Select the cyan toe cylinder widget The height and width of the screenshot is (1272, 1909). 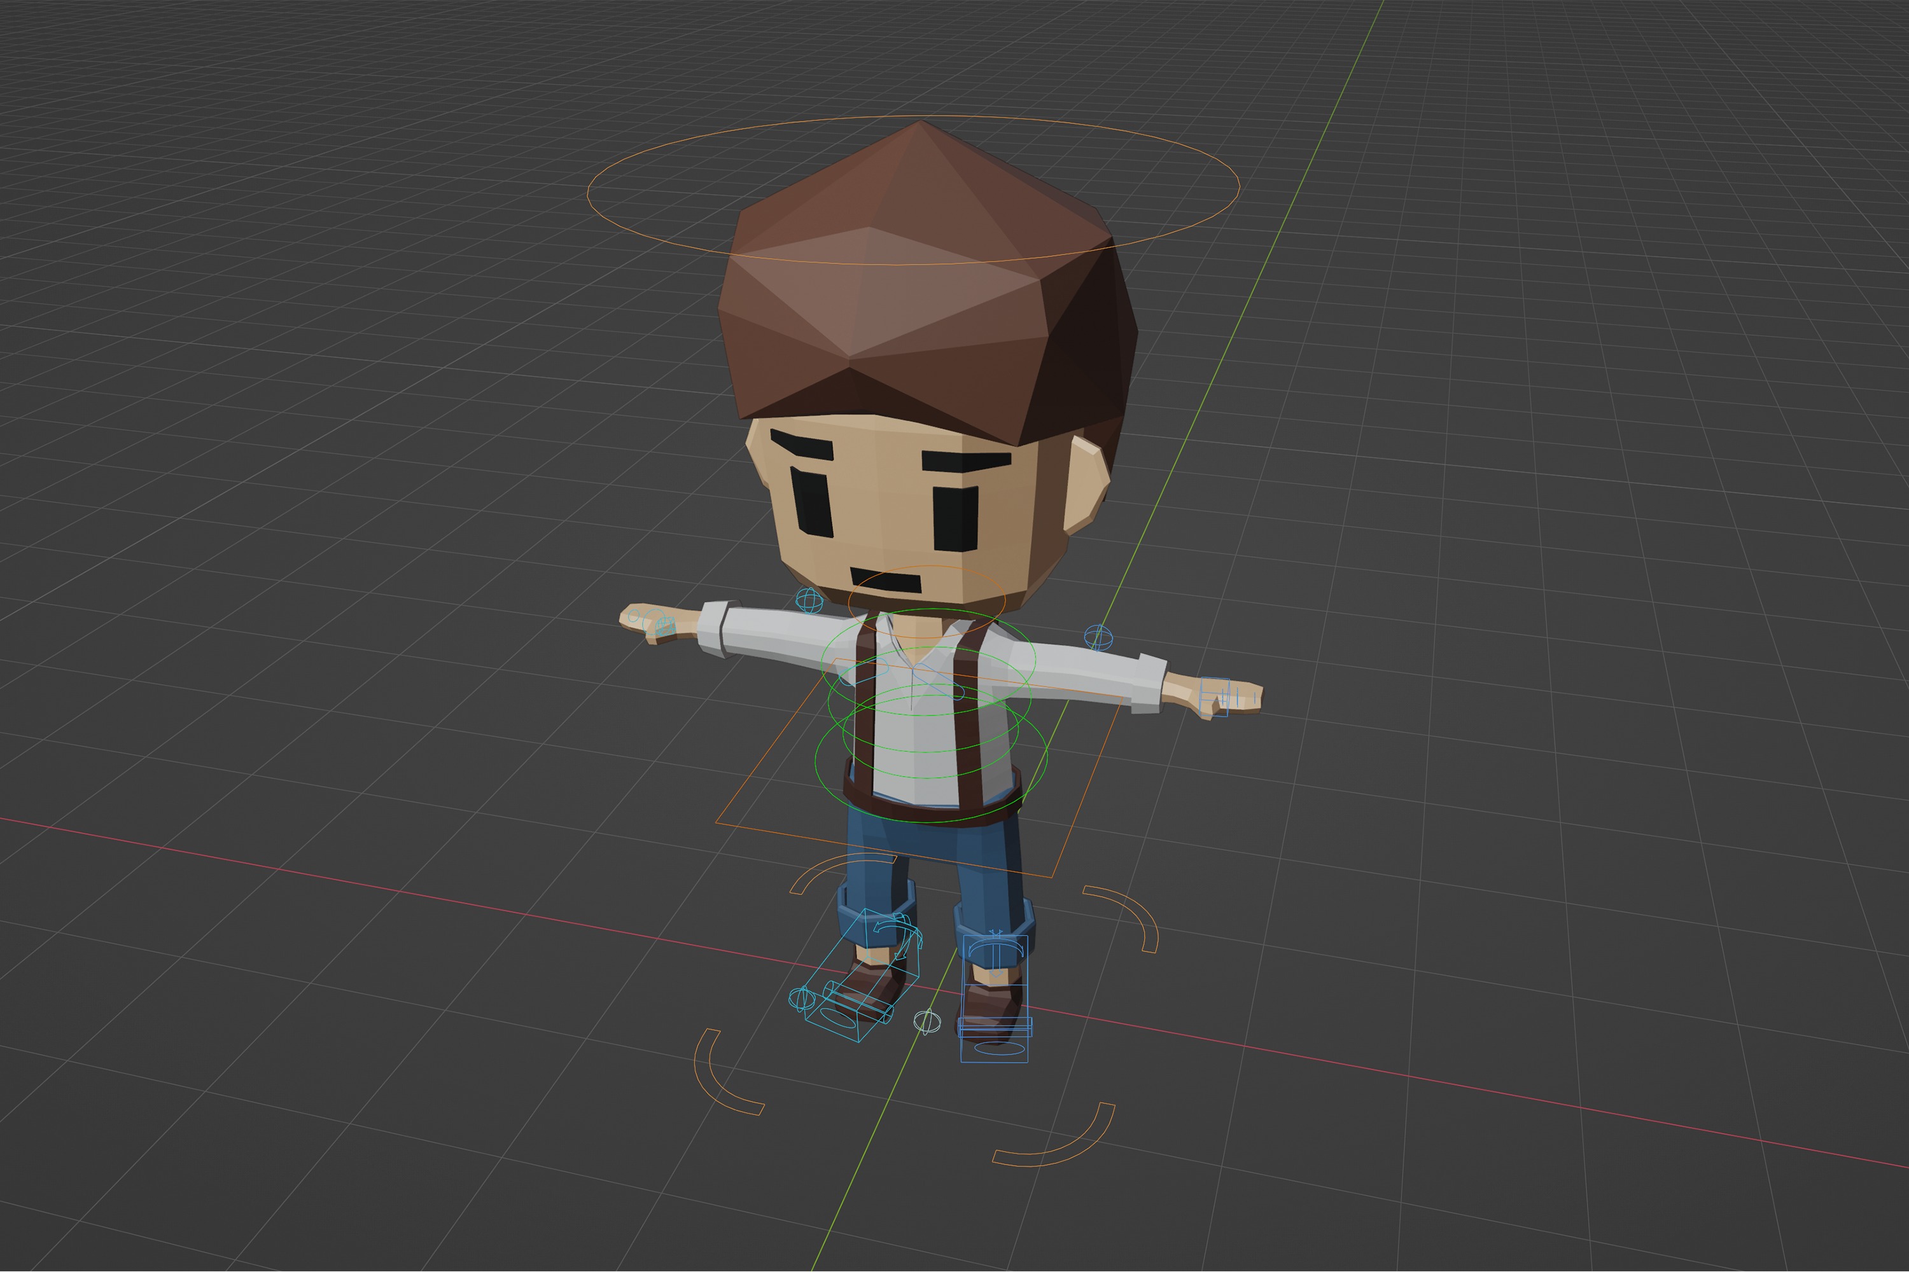coord(858,1004)
